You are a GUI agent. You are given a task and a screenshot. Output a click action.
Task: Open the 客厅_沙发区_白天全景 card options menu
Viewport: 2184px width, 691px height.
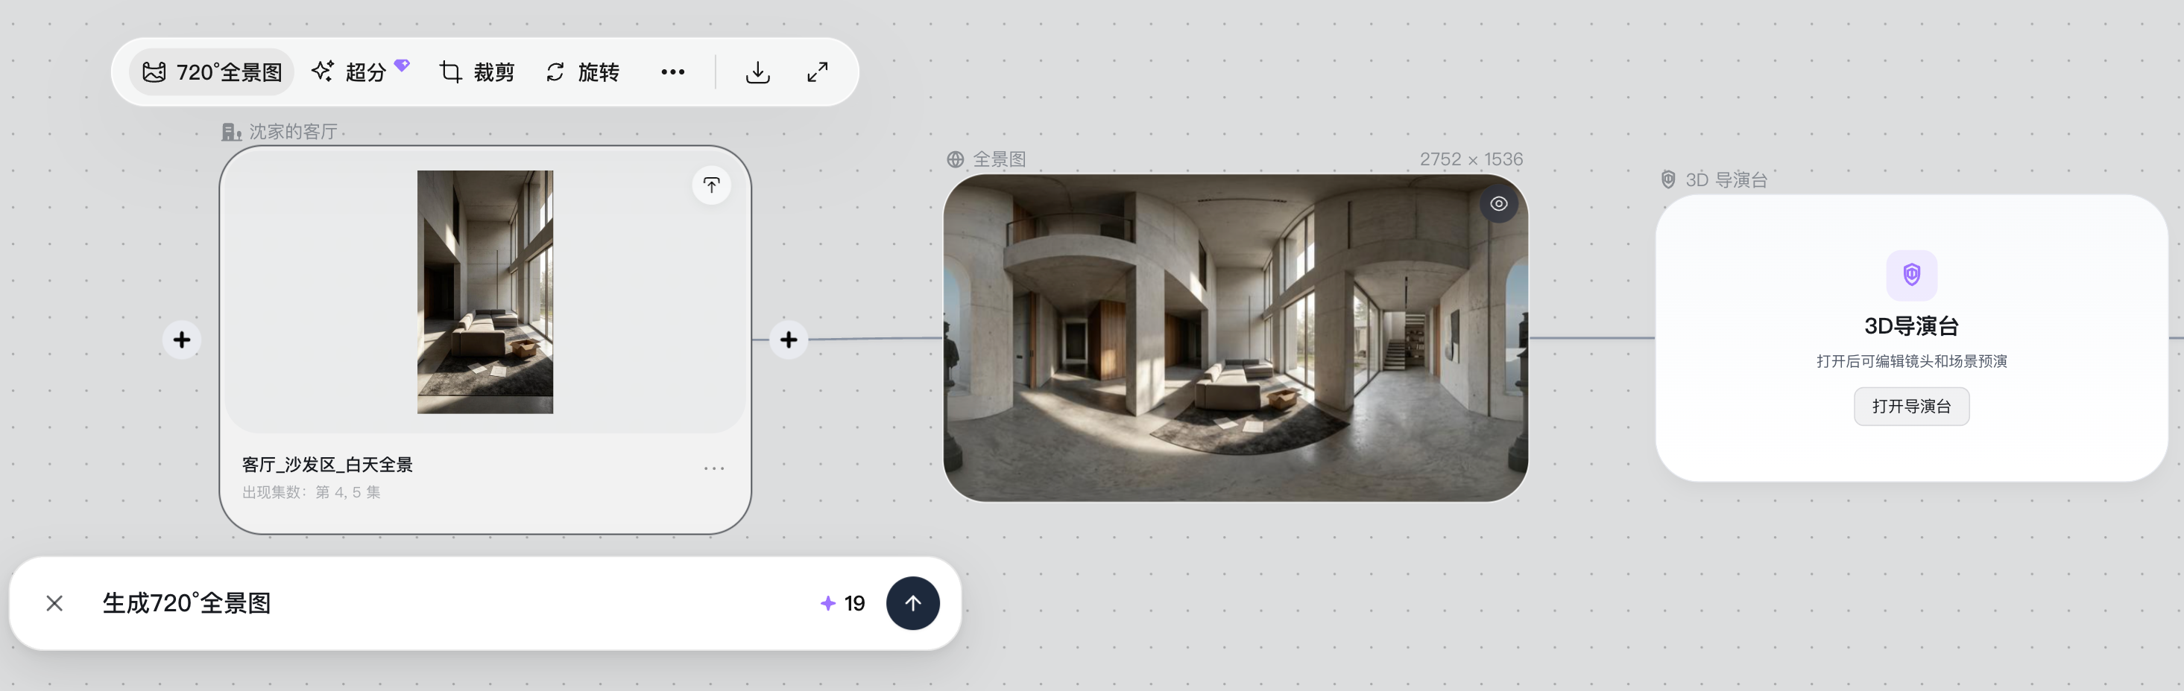point(714,468)
